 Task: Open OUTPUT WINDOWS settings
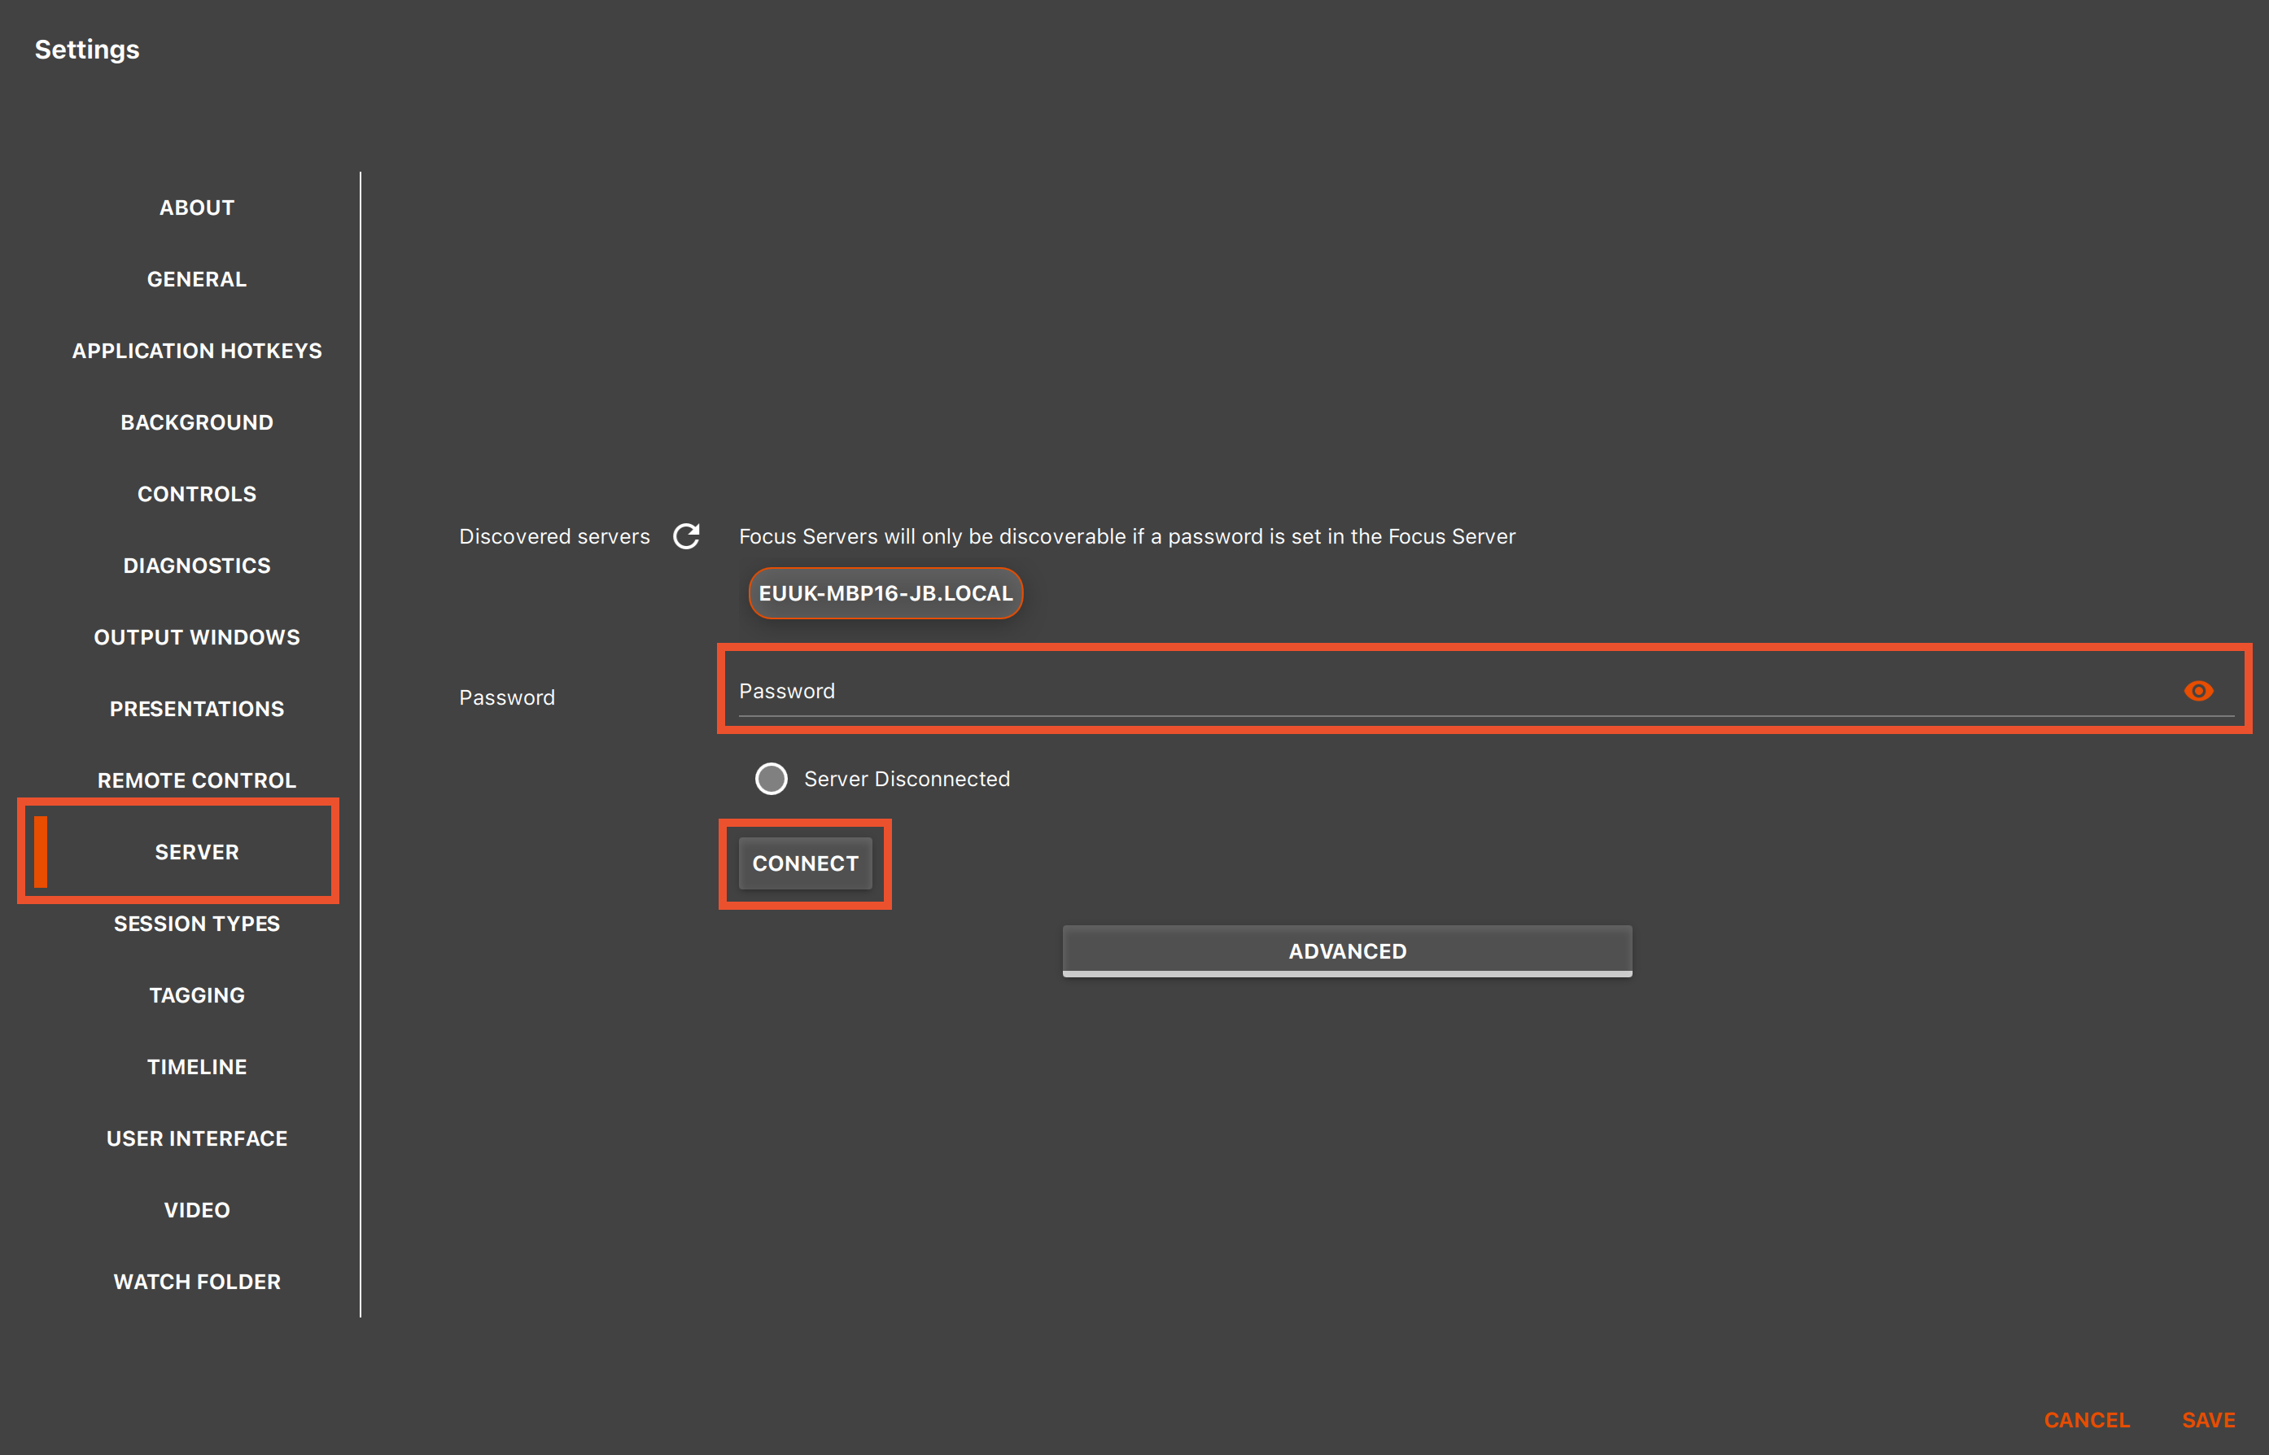point(196,638)
